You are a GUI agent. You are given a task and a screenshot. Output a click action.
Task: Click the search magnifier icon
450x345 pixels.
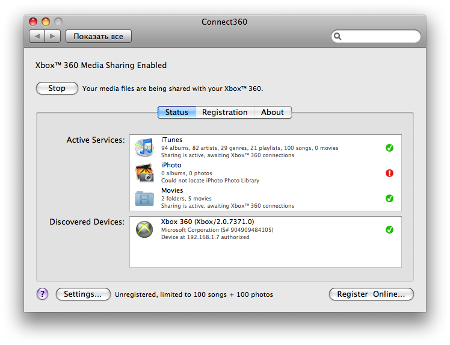(337, 36)
